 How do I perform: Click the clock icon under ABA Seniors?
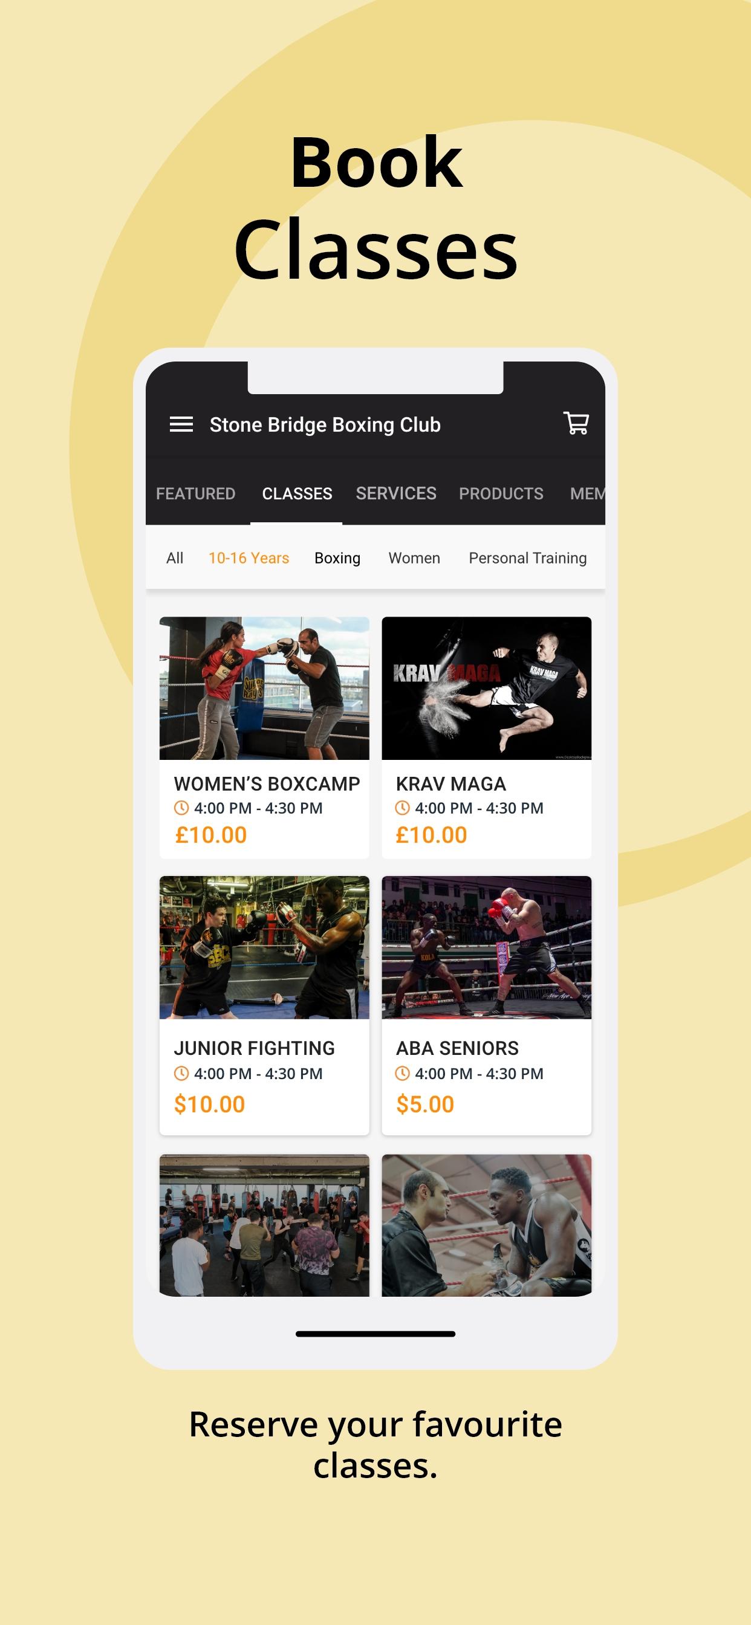(402, 1073)
